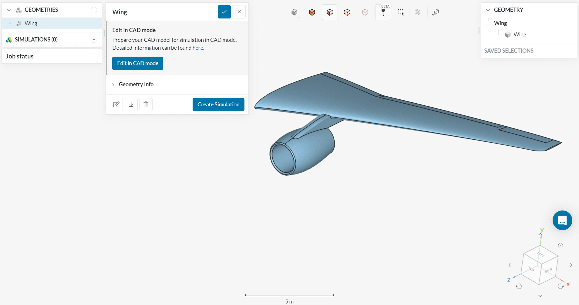
Task: Activate the volume selection mode icon
Action: coord(312,12)
